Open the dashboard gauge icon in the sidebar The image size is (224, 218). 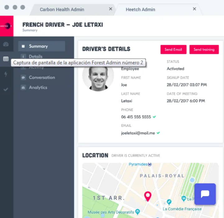tap(6, 44)
